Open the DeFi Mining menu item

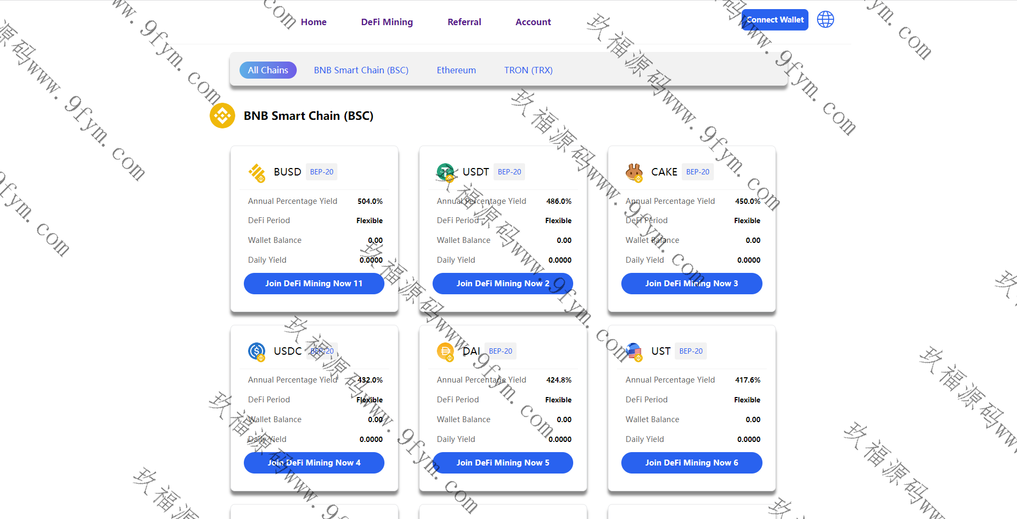coord(387,22)
